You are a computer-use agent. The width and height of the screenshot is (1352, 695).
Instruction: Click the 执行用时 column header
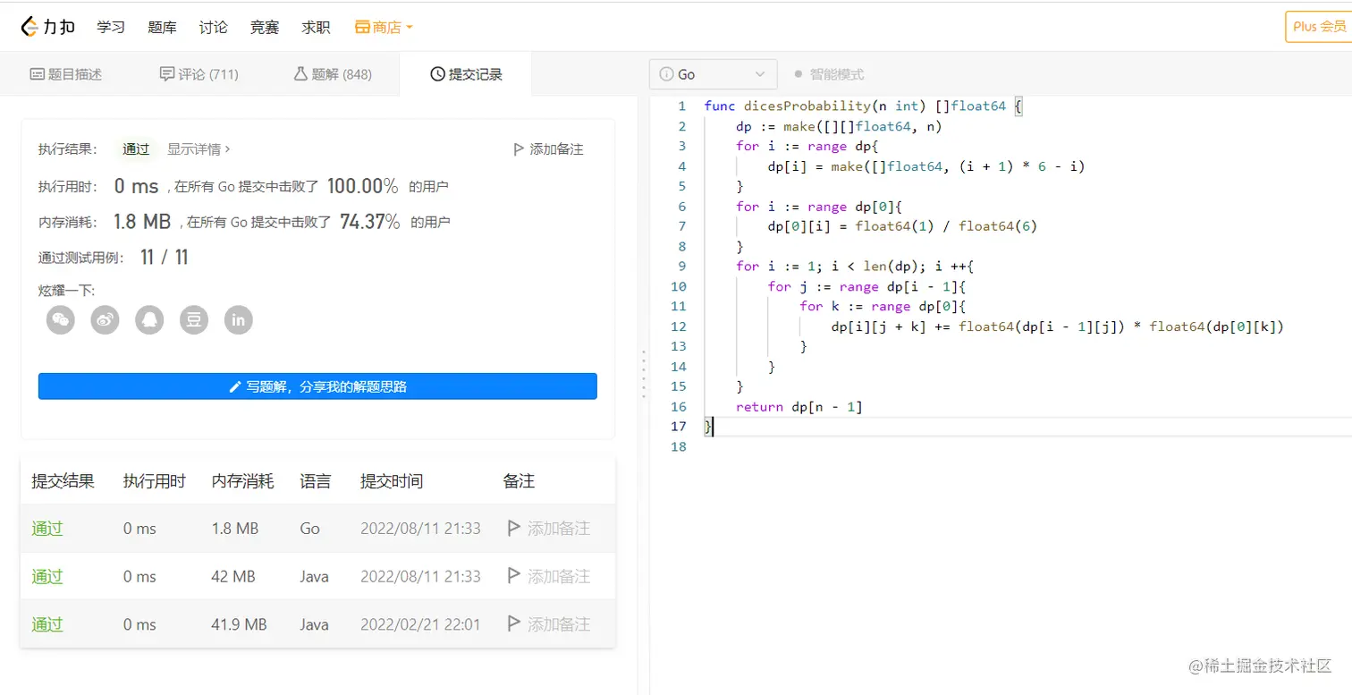[155, 481]
